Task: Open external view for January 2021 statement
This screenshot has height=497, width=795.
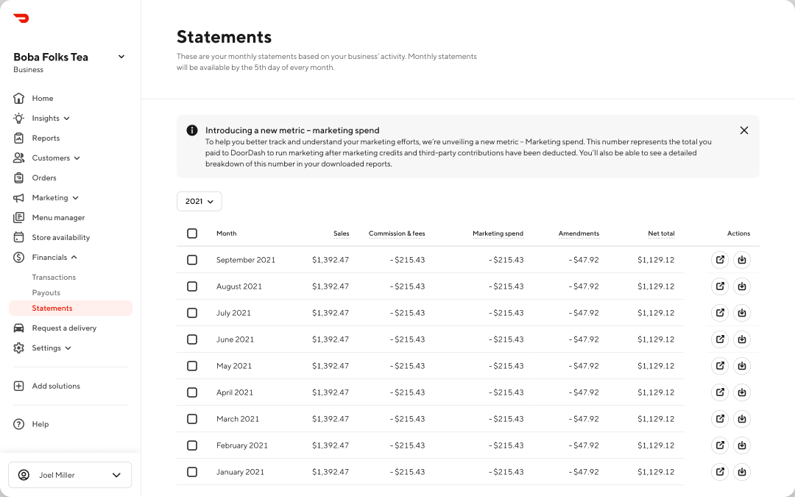Action: [x=720, y=472]
